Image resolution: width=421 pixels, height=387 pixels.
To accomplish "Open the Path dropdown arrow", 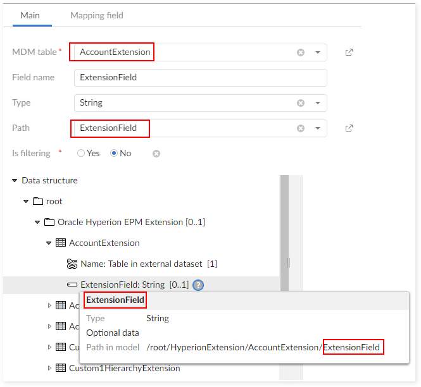I will pyautogui.click(x=318, y=128).
